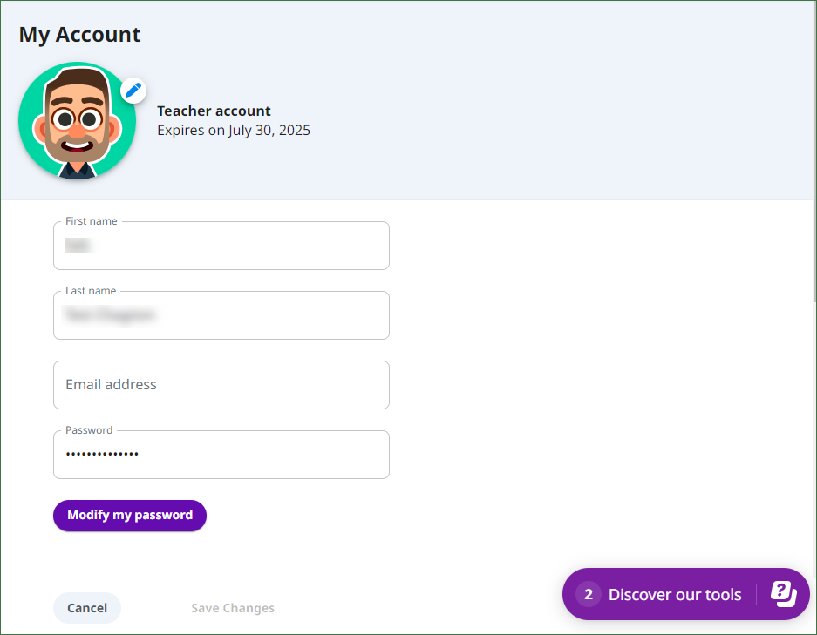The width and height of the screenshot is (817, 635).
Task: Cancel the account changes
Action: [87, 608]
